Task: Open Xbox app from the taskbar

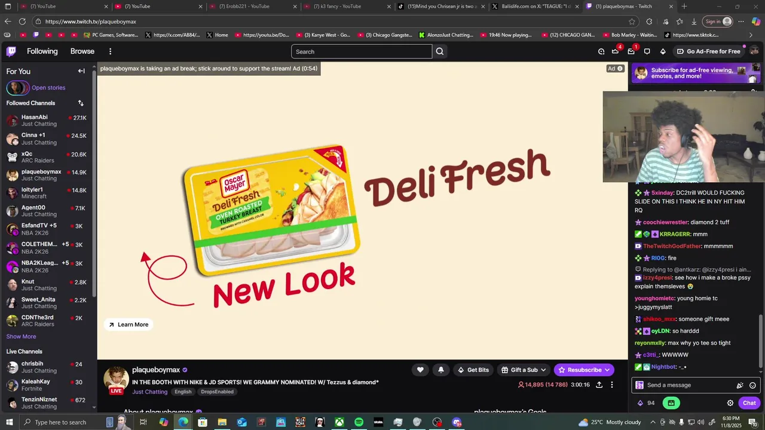Action: click(339, 422)
